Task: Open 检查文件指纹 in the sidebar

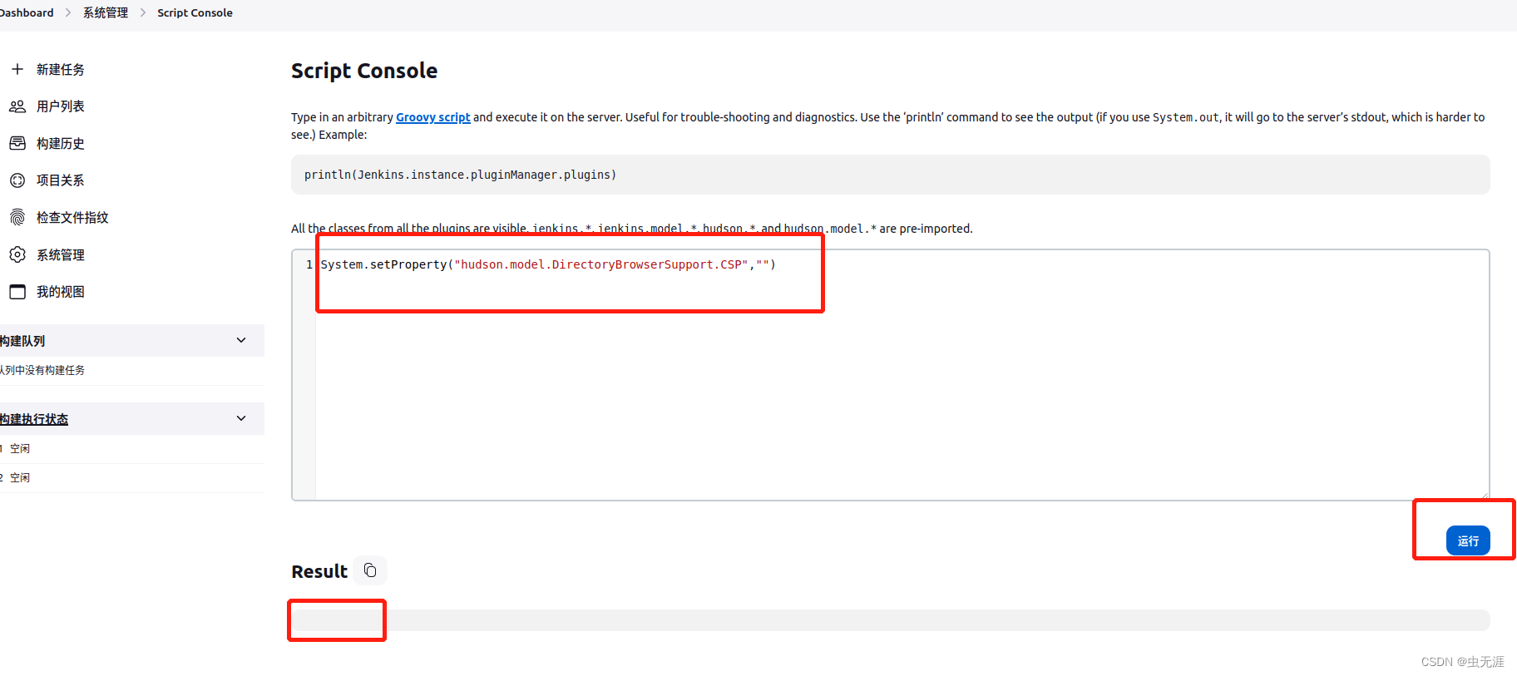Action: [72, 217]
